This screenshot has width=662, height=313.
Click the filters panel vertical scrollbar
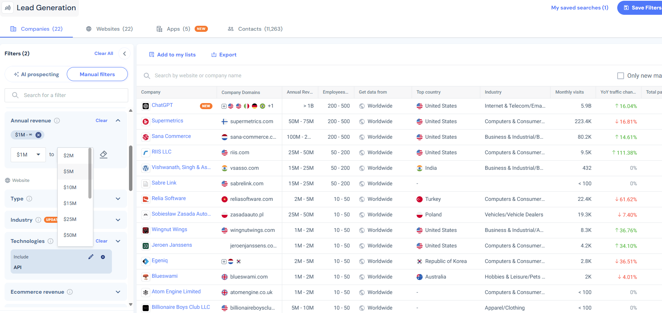(131, 168)
